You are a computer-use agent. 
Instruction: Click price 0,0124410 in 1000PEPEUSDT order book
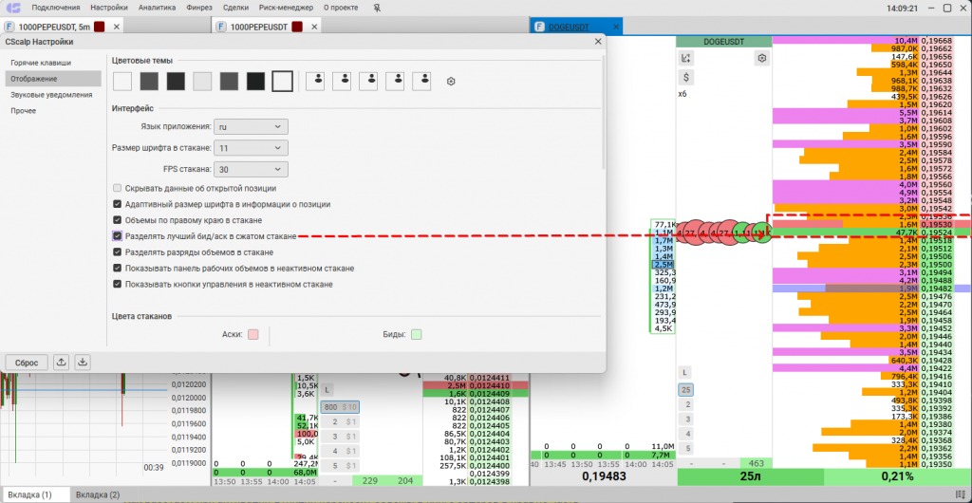click(489, 385)
